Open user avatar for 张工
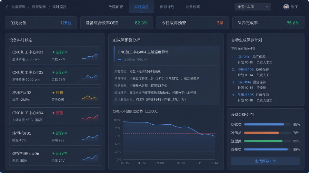 pyautogui.click(x=286, y=7)
